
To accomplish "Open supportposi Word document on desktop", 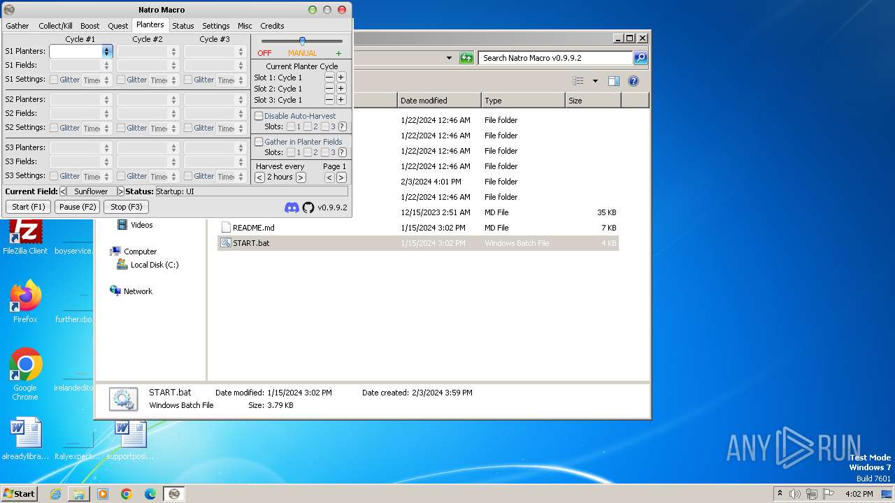I will (x=130, y=439).
